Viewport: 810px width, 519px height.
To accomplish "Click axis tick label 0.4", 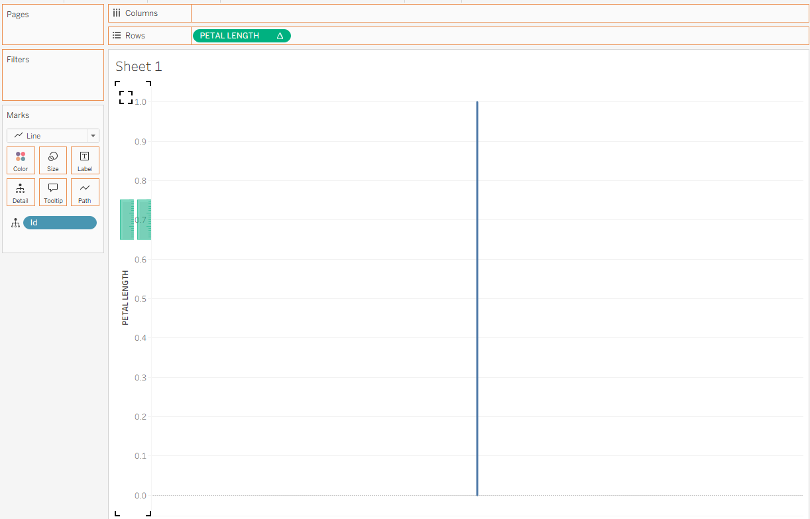I will click(x=141, y=338).
